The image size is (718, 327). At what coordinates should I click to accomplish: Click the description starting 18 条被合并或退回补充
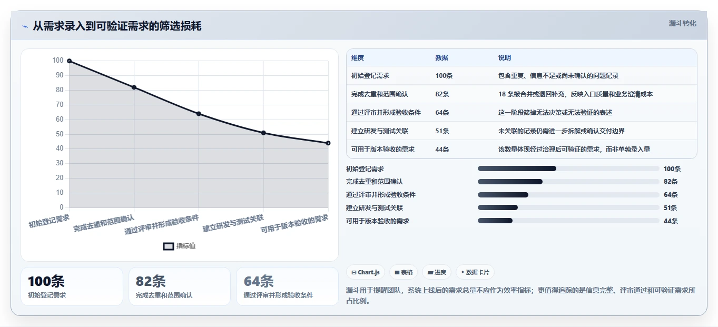(x=576, y=94)
